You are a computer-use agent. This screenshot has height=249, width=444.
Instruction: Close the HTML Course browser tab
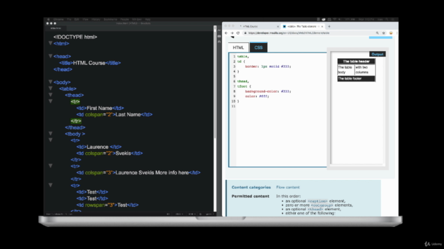click(x=277, y=26)
